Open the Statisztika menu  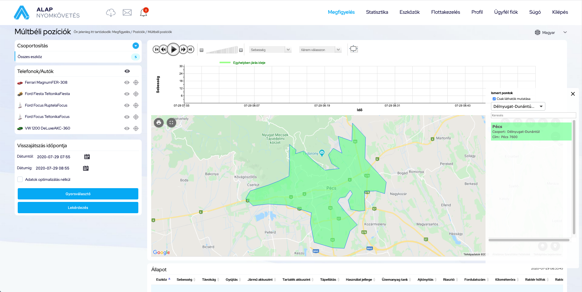(377, 12)
